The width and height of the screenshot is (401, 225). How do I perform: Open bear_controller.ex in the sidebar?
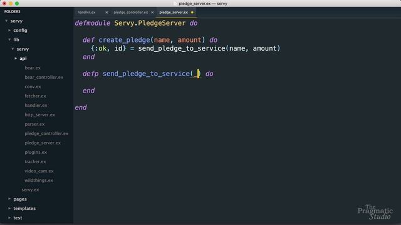click(44, 77)
